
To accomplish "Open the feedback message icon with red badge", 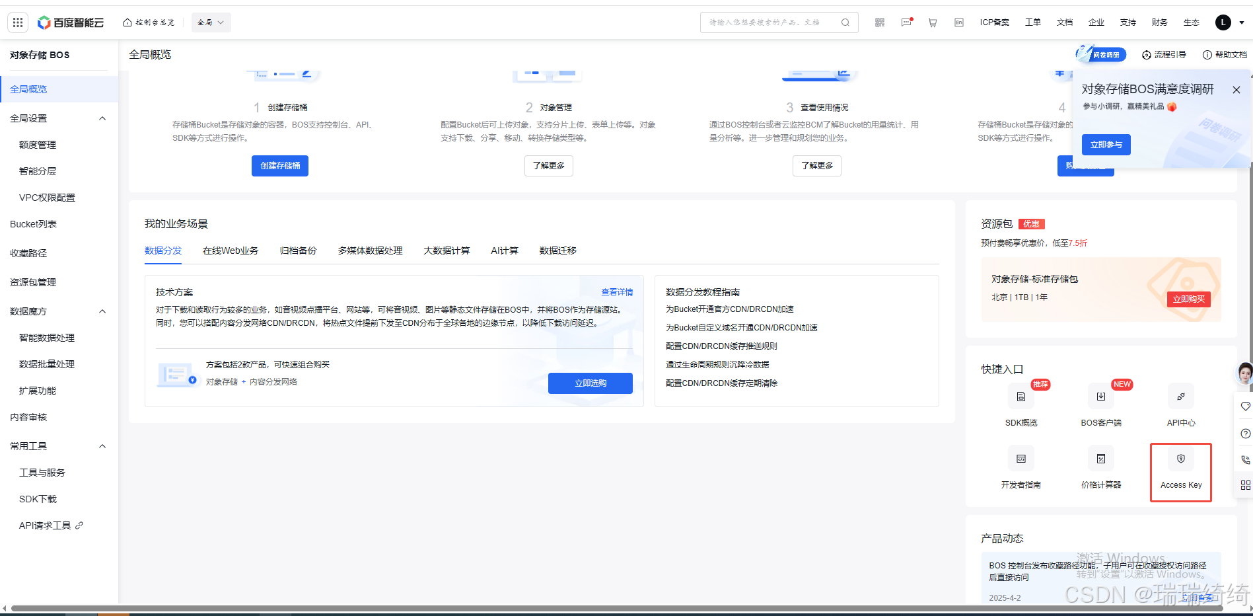I will [x=906, y=22].
